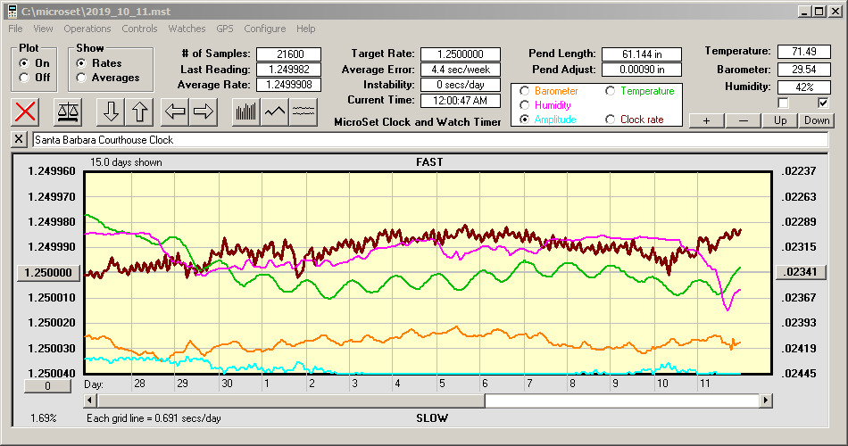Open the Operations menu
Image resolution: width=848 pixels, height=446 pixels.
[87, 29]
